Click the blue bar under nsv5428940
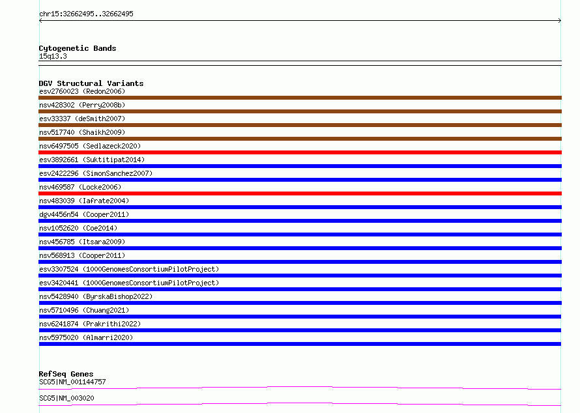 [x=300, y=303]
